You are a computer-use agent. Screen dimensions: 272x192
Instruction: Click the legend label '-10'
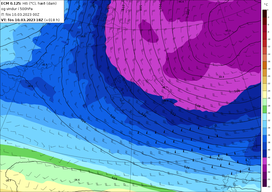pyautogui.click(x=269, y=39)
